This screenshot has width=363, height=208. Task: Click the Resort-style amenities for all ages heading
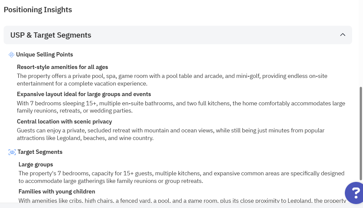point(62,67)
